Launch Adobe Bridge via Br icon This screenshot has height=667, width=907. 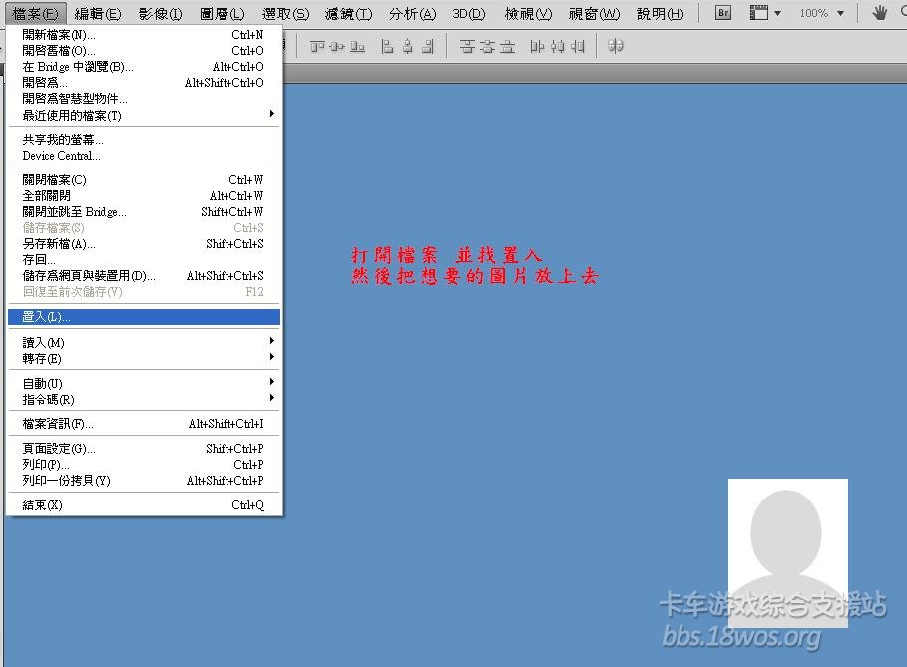pyautogui.click(x=723, y=13)
